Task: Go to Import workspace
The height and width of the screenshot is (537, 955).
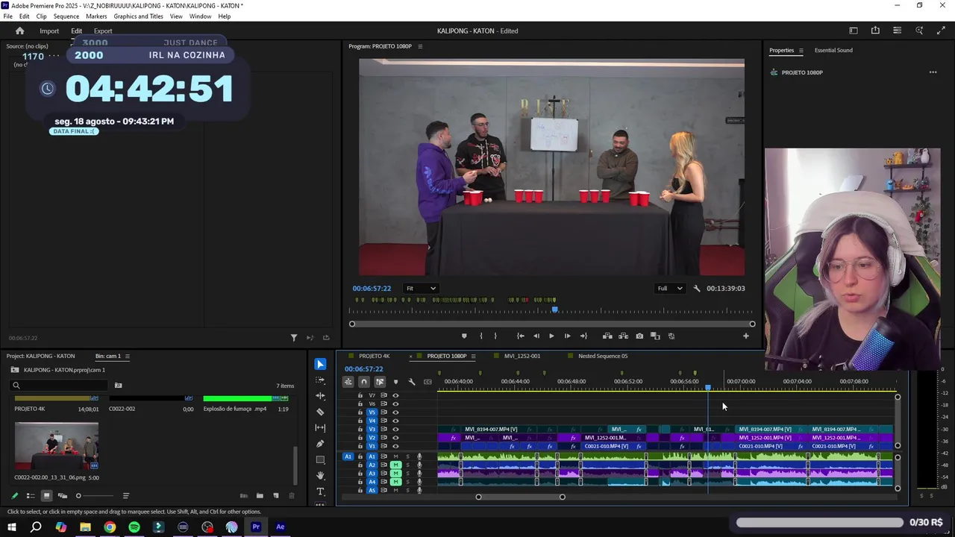Action: pyautogui.click(x=49, y=31)
